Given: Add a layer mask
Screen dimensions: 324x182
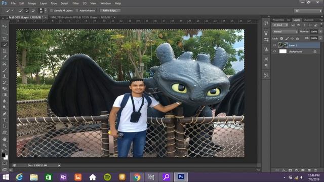Looking at the screenshot, I should tap(290, 170).
